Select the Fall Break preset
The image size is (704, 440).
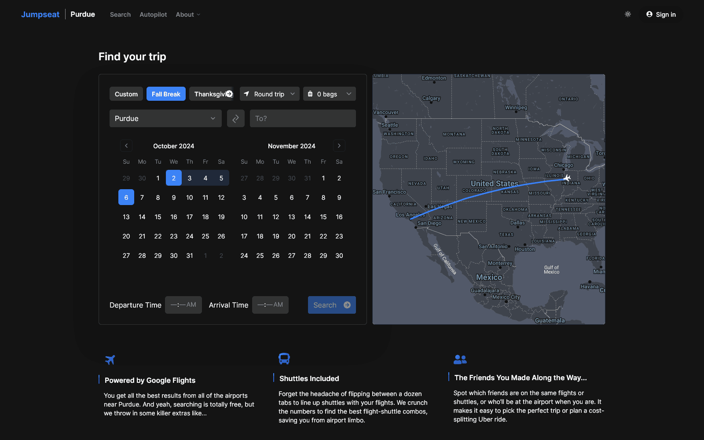166,94
